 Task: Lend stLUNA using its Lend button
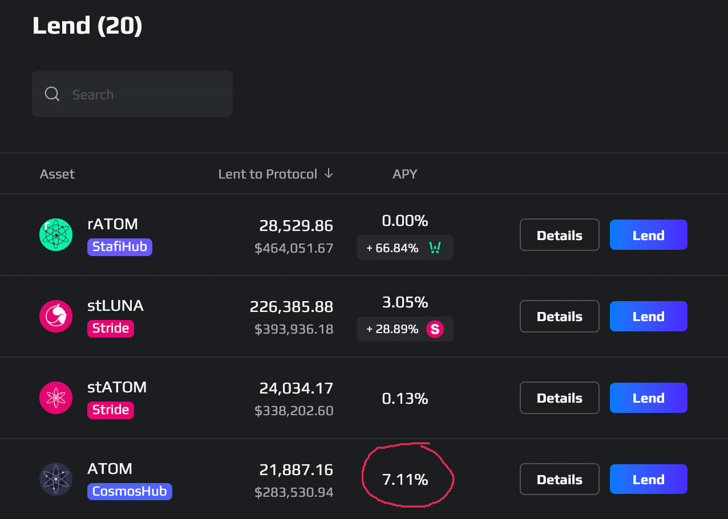[648, 317]
